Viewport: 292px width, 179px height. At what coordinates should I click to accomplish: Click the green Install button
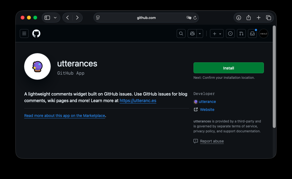[x=228, y=68]
